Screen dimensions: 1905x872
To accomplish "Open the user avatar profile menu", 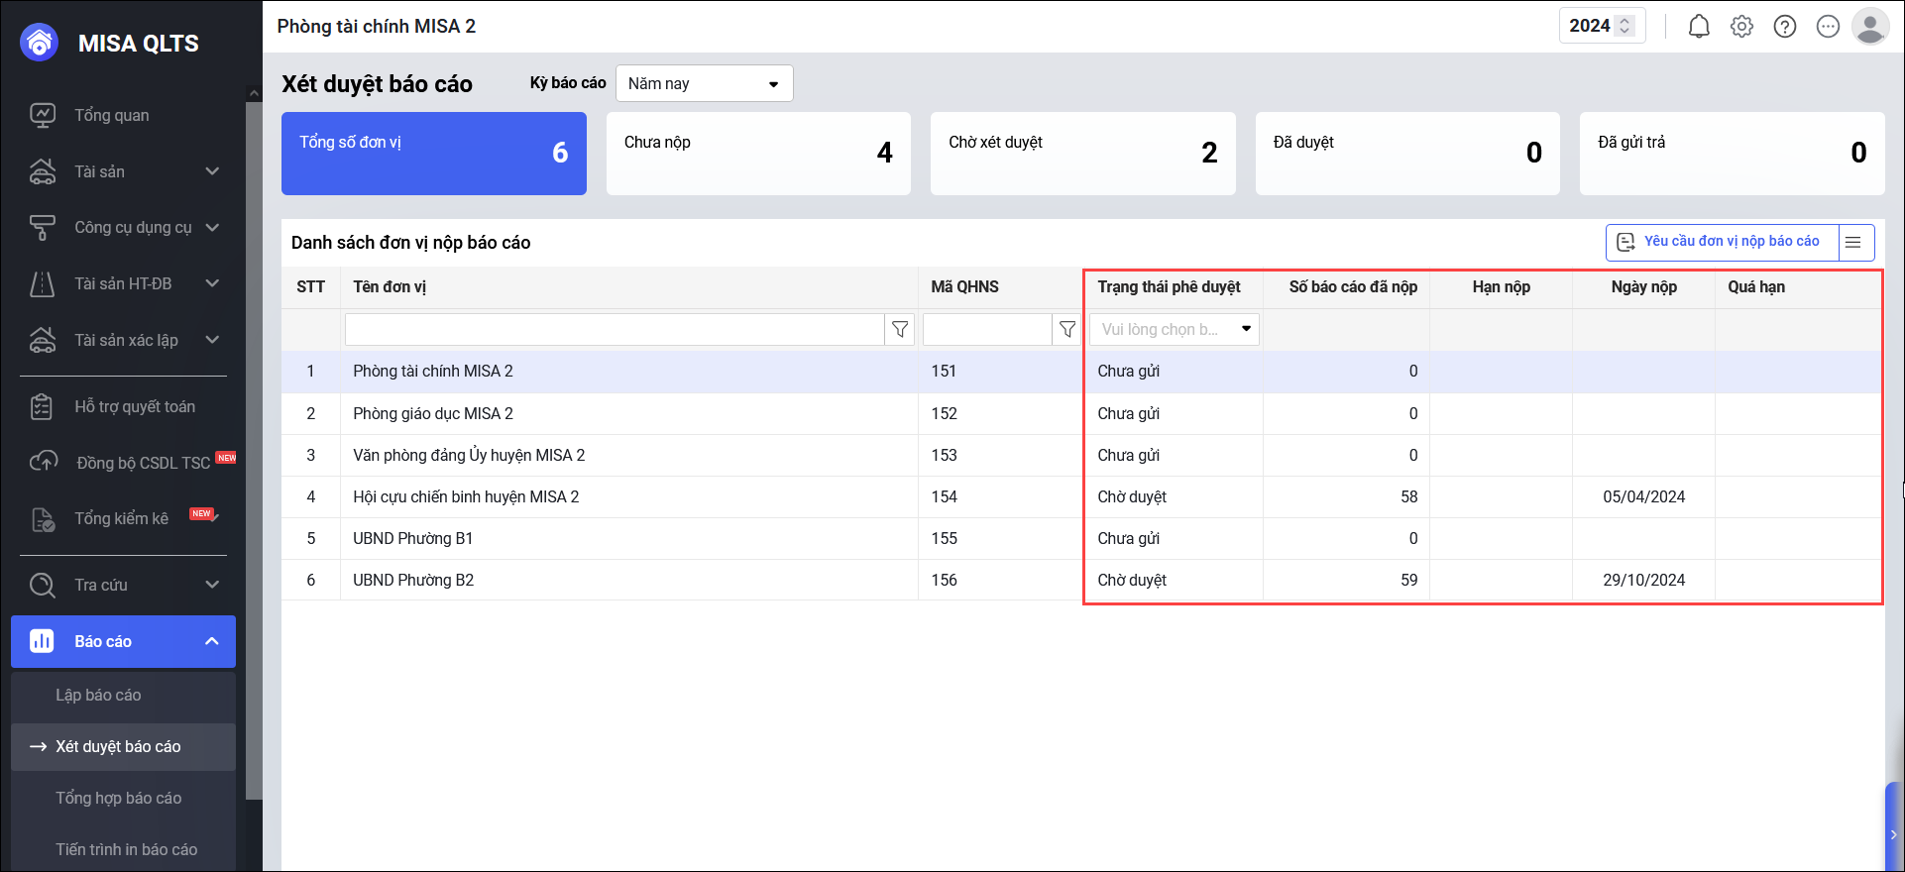I will 1869,27.
